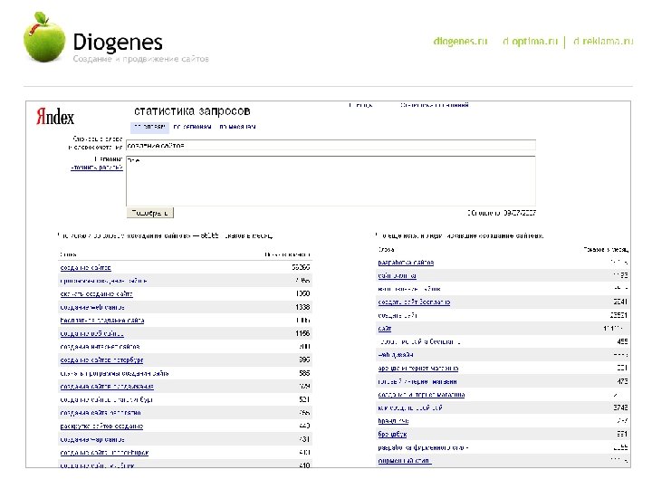652x489 pixels.
Task: Click the Yandex logo
Action: coord(55,116)
